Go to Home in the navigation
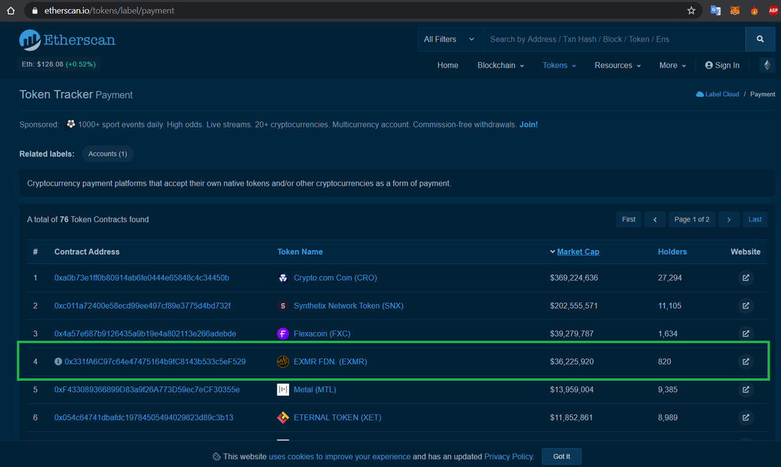 (x=448, y=65)
